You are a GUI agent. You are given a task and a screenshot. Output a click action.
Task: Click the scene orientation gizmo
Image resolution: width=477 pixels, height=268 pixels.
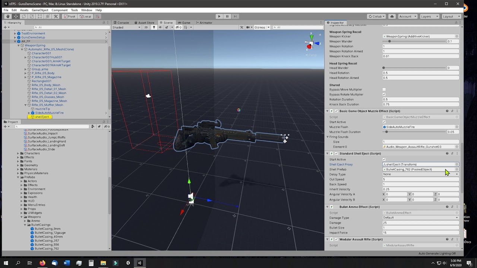point(312,42)
